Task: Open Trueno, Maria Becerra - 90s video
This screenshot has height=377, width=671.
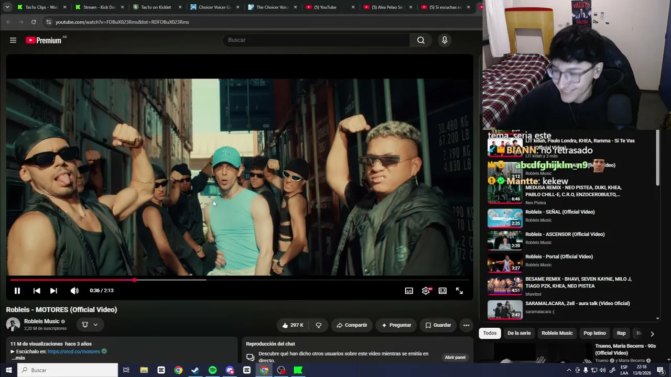Action: point(626,349)
